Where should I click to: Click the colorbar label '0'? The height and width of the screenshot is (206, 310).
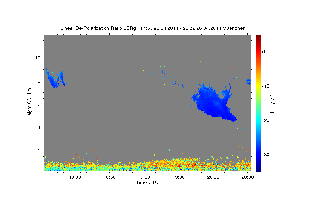click(x=264, y=52)
